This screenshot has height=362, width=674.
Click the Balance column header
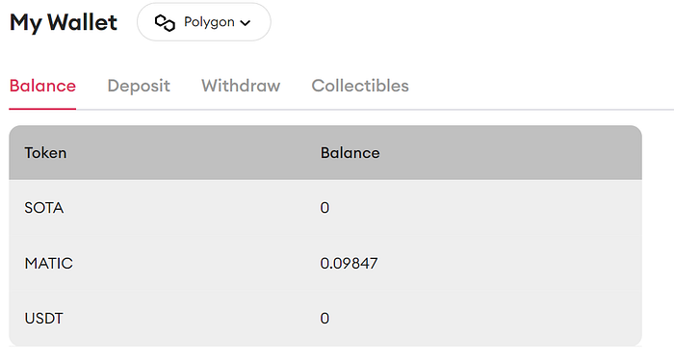click(350, 153)
